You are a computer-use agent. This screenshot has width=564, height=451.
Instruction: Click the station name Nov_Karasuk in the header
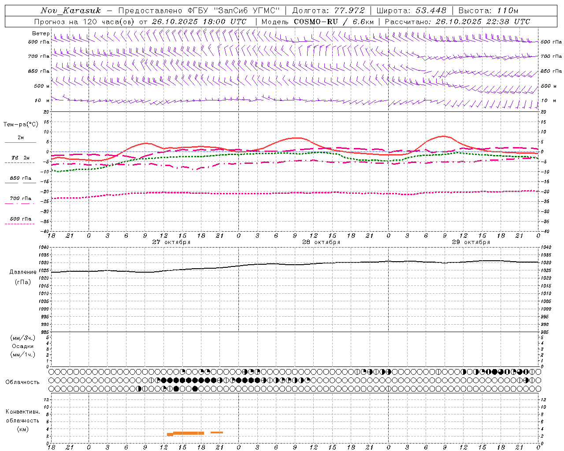(70, 11)
